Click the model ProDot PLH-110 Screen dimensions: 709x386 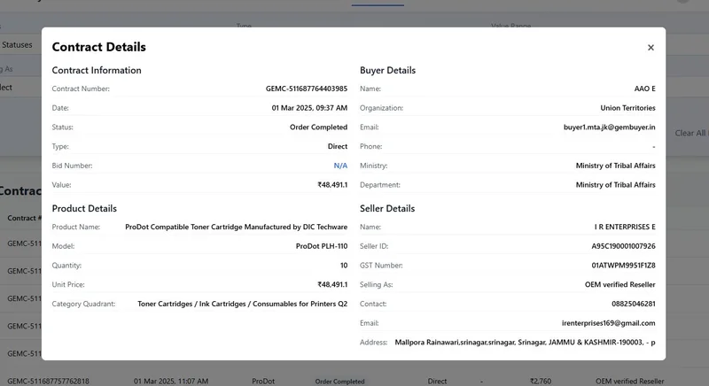322,246
